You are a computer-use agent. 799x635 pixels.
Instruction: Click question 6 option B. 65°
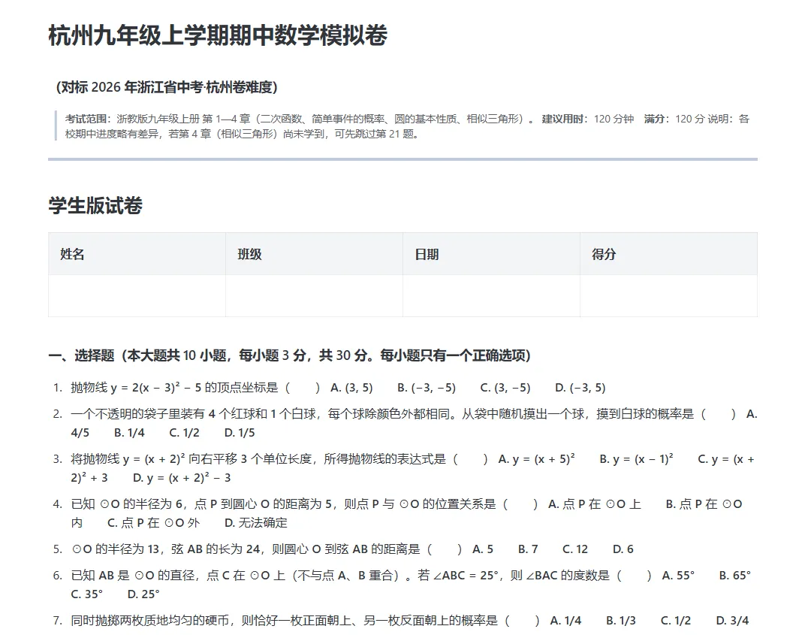734,576
